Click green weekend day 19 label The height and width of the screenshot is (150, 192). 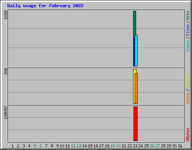(x=112, y=146)
